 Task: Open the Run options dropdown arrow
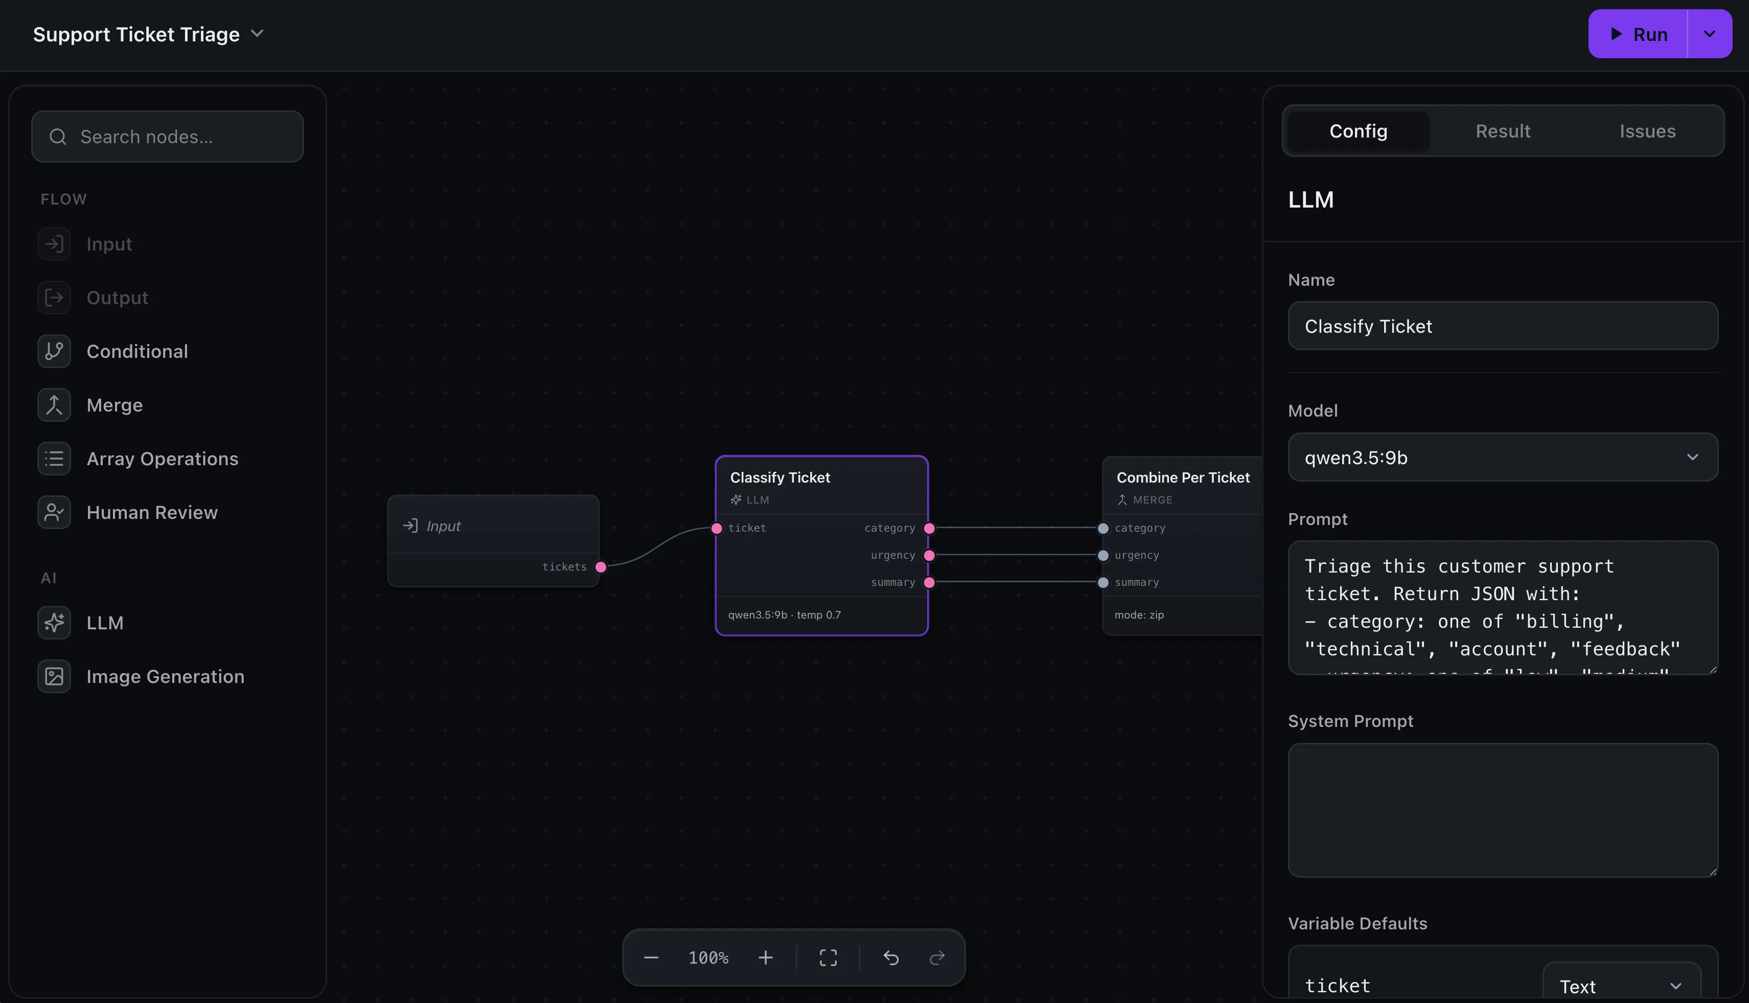[1709, 34]
